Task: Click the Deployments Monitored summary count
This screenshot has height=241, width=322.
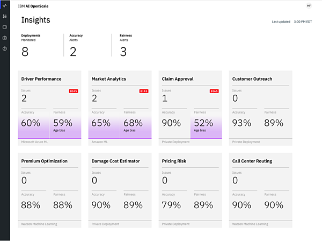Action: tap(25, 52)
